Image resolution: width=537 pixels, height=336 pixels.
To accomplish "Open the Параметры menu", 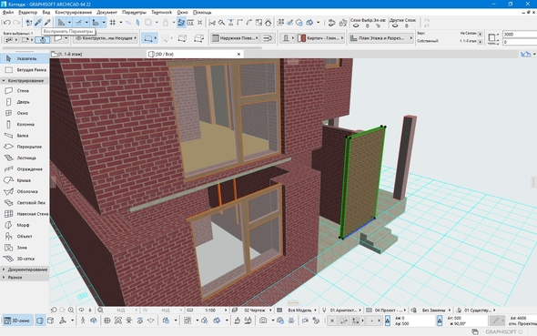I will (x=135, y=13).
